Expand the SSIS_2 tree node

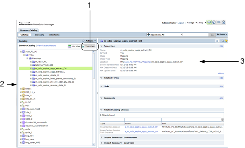(x=20, y=119)
